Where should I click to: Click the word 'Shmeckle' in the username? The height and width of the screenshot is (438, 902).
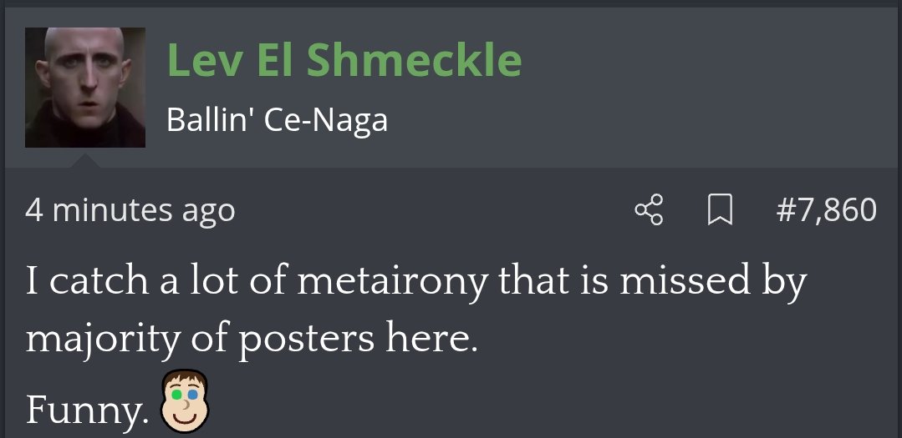pos(414,60)
